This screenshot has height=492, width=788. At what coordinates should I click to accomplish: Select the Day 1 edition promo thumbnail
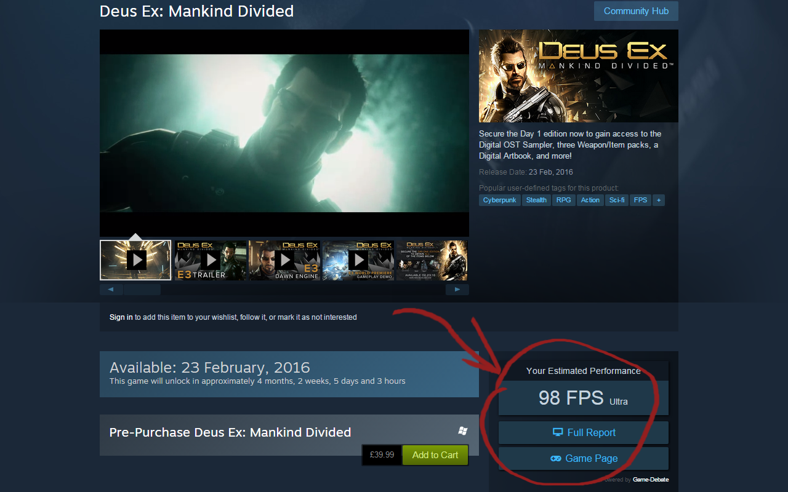(x=431, y=260)
